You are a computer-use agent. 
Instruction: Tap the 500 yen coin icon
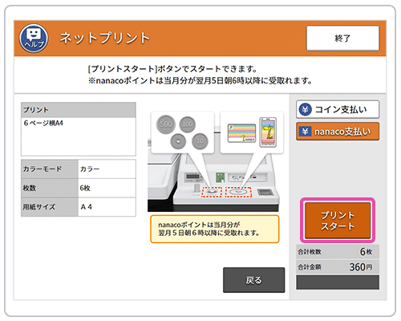165,124
